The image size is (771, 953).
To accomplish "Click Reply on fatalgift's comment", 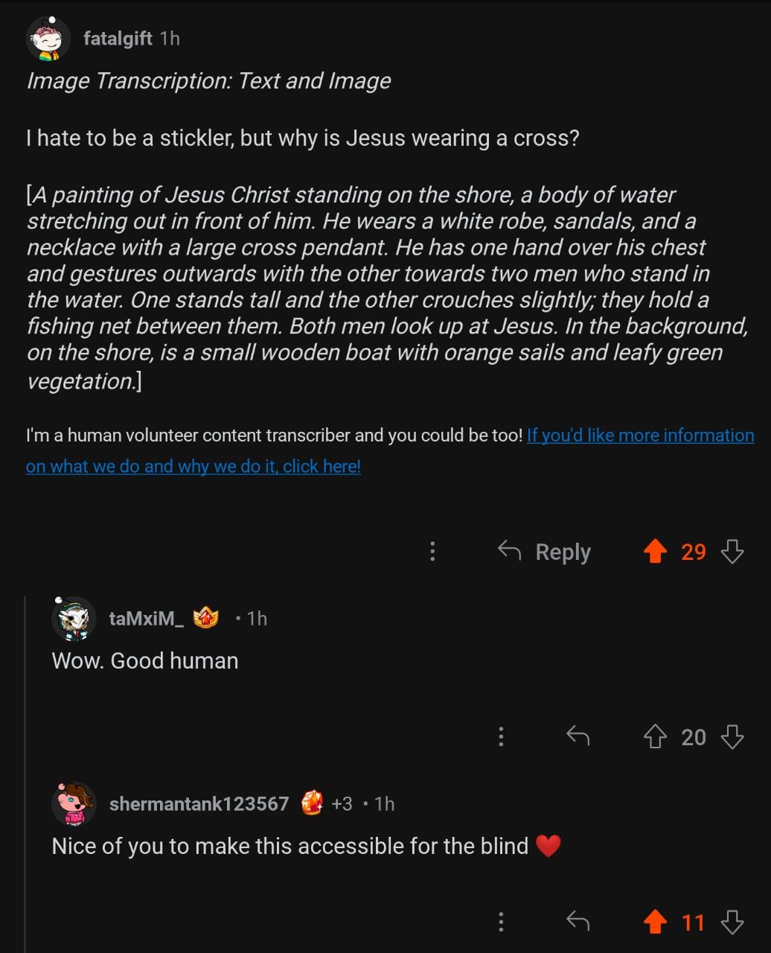I will 545,552.
